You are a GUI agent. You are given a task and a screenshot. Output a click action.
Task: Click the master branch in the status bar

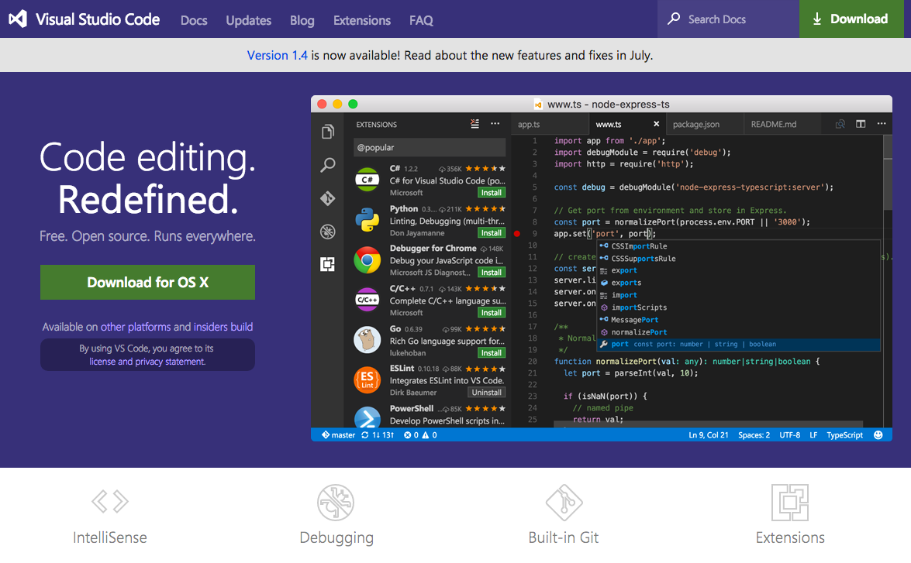click(338, 434)
